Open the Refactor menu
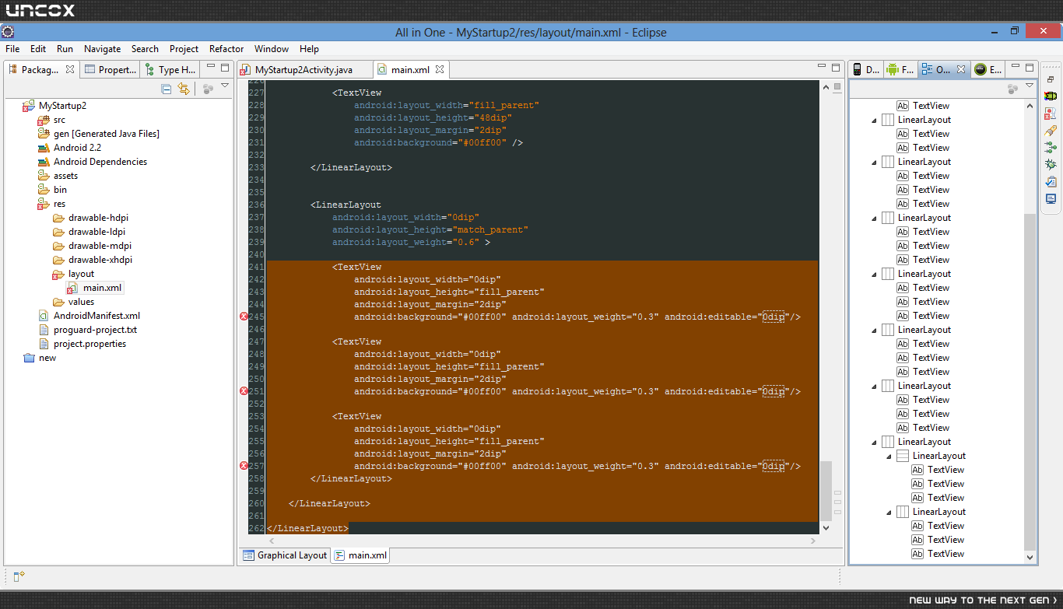This screenshot has width=1063, height=609. coord(226,49)
